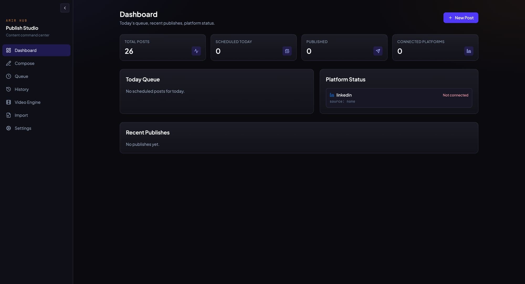Click the LinkedIn icon on Connected Platforms card
The width and height of the screenshot is (525, 284).
coord(469,51)
